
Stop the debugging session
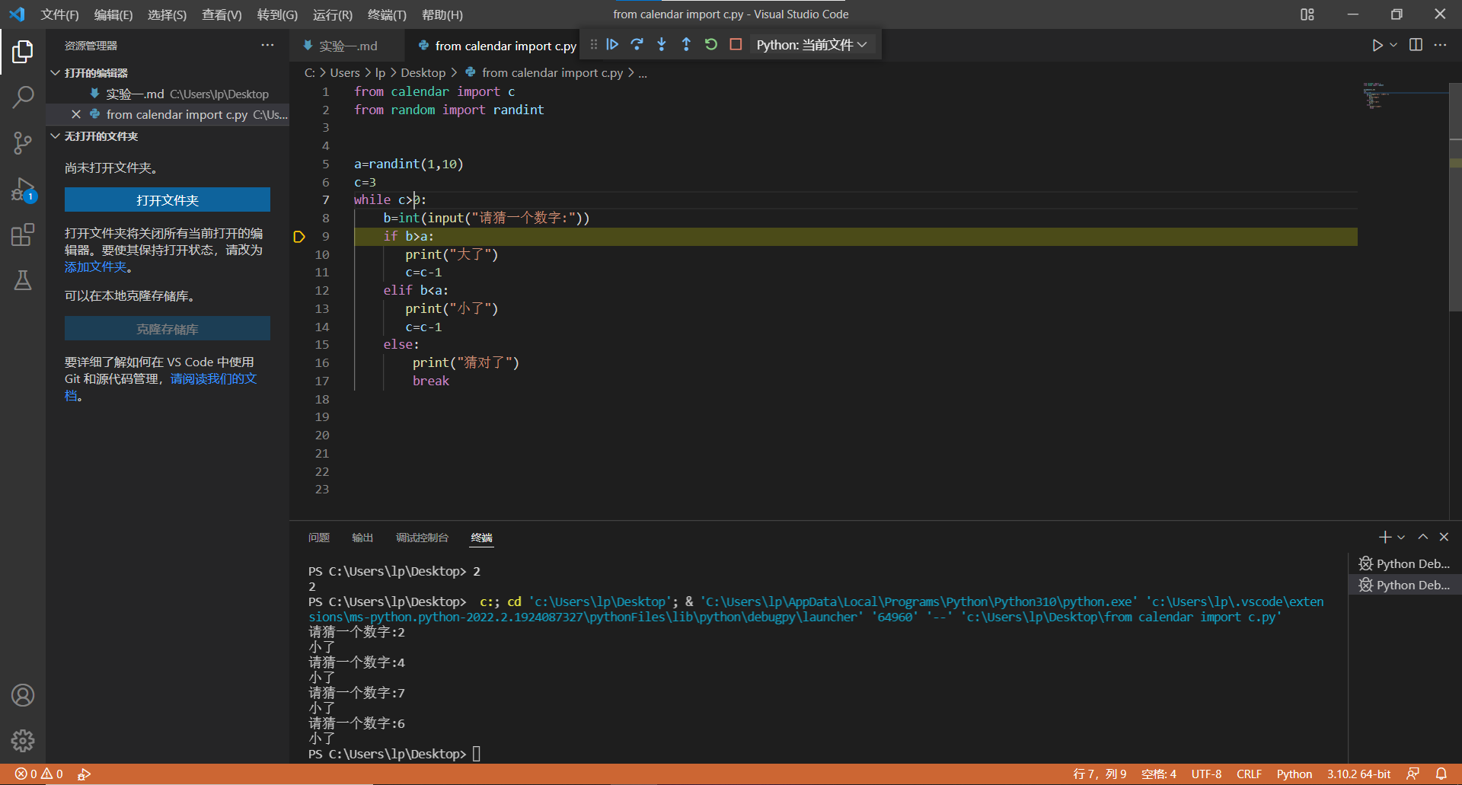click(x=736, y=45)
